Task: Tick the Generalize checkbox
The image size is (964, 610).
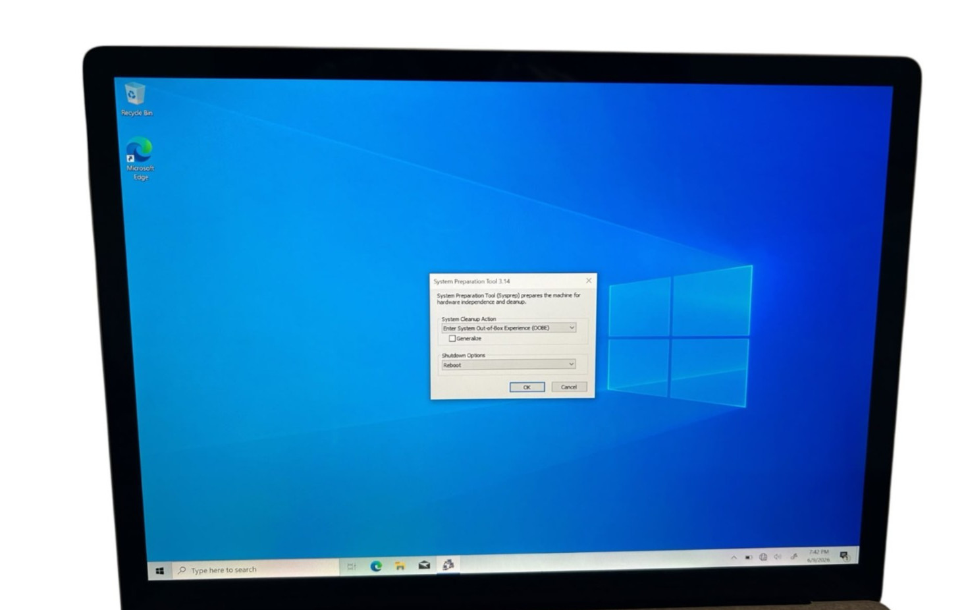Action: tap(452, 339)
